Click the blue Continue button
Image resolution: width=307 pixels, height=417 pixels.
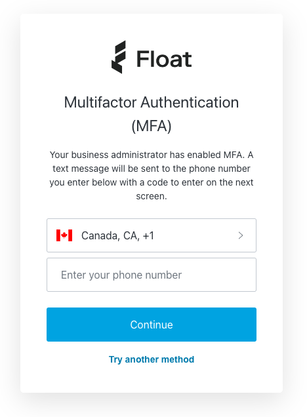click(x=152, y=325)
